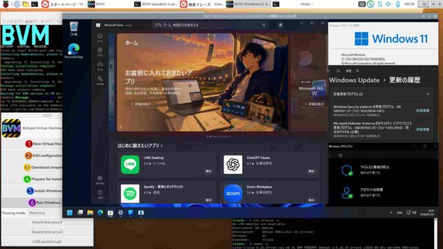Image resolution: width=443 pixels, height=249 pixels.
Task: Open the network arrows icon in tray
Action: point(379,4)
